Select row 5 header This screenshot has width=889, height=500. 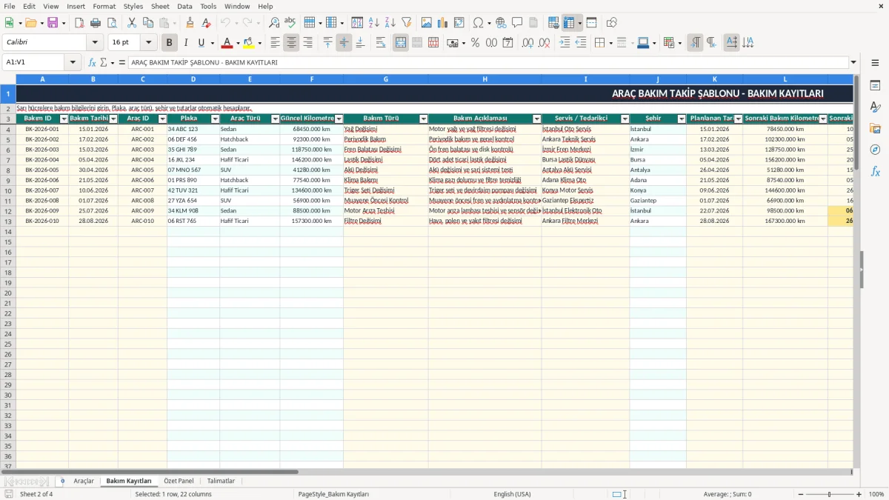[8, 139]
